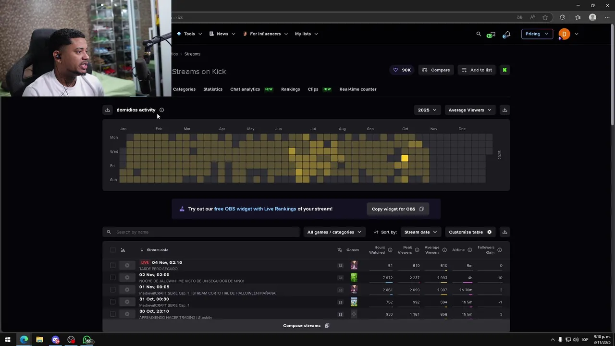
Task: Play the 31 Oct 00:30 stream preview
Action: [x=127, y=302]
